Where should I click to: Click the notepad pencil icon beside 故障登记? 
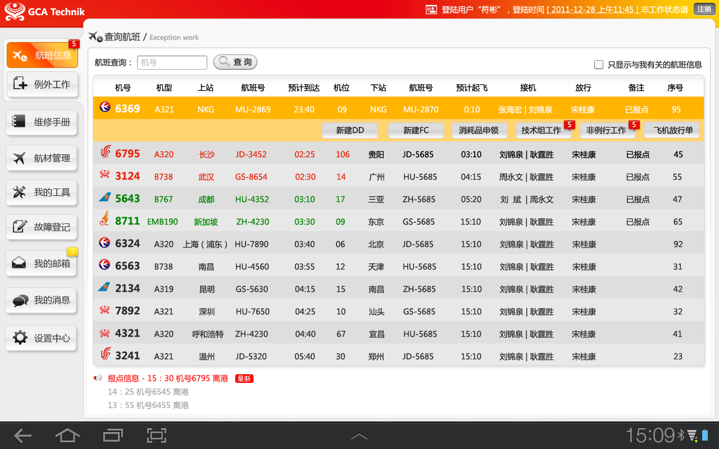(x=20, y=227)
